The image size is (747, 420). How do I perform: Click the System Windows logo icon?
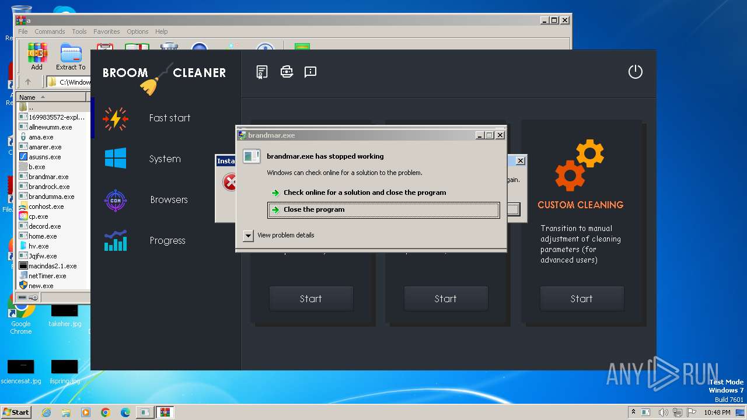point(116,158)
